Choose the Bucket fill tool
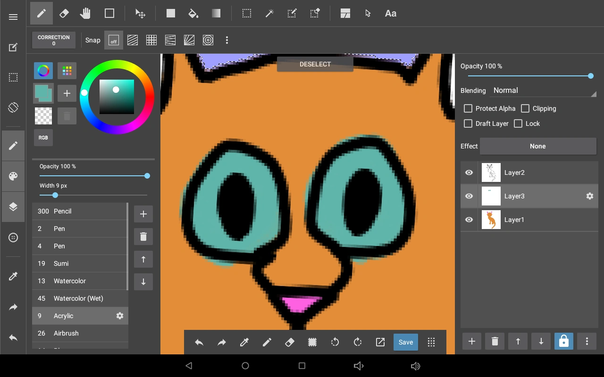Viewport: 604px width, 377px height. (x=193, y=14)
